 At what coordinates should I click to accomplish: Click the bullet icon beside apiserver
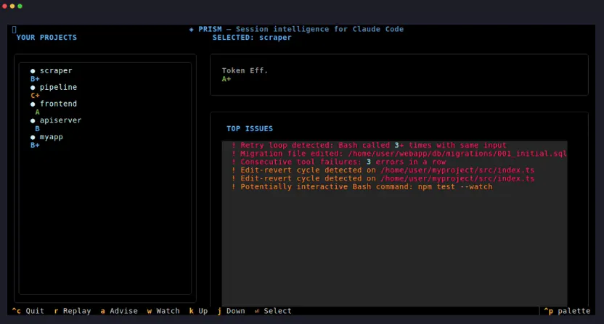(33, 121)
